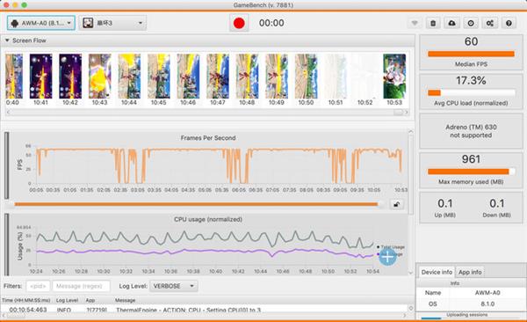Click the trash delete session icon
Screen dimensions: 527x322
(433, 23)
